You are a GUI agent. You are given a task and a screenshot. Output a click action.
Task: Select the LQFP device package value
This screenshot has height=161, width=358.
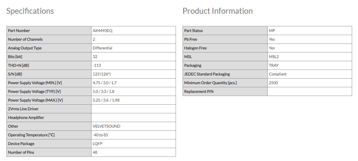tap(97, 144)
